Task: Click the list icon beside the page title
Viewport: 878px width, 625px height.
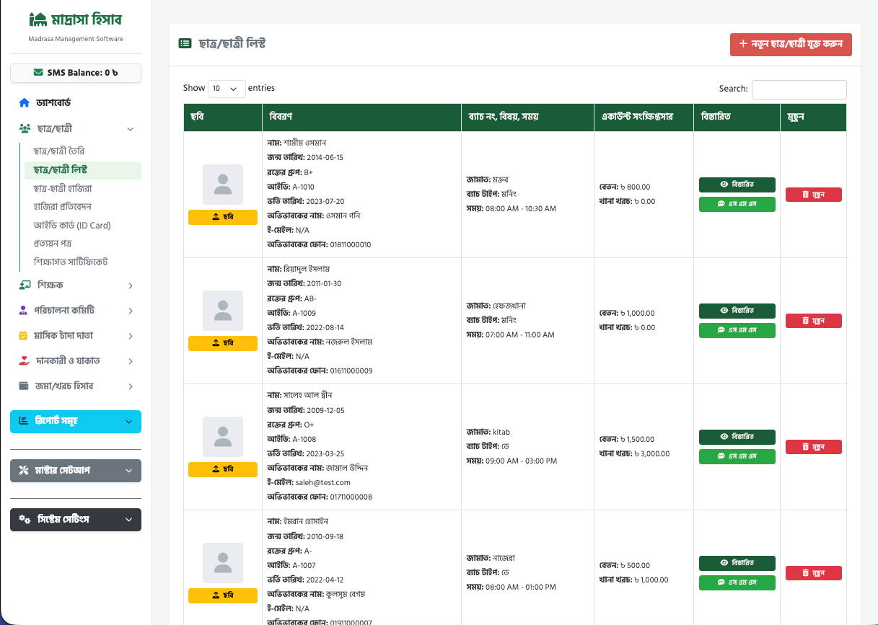Action: 185,43
